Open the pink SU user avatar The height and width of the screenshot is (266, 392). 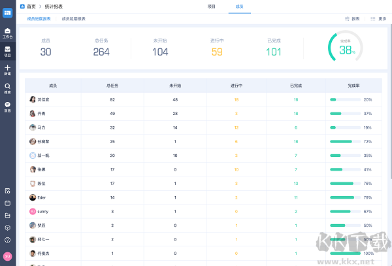[7, 256]
